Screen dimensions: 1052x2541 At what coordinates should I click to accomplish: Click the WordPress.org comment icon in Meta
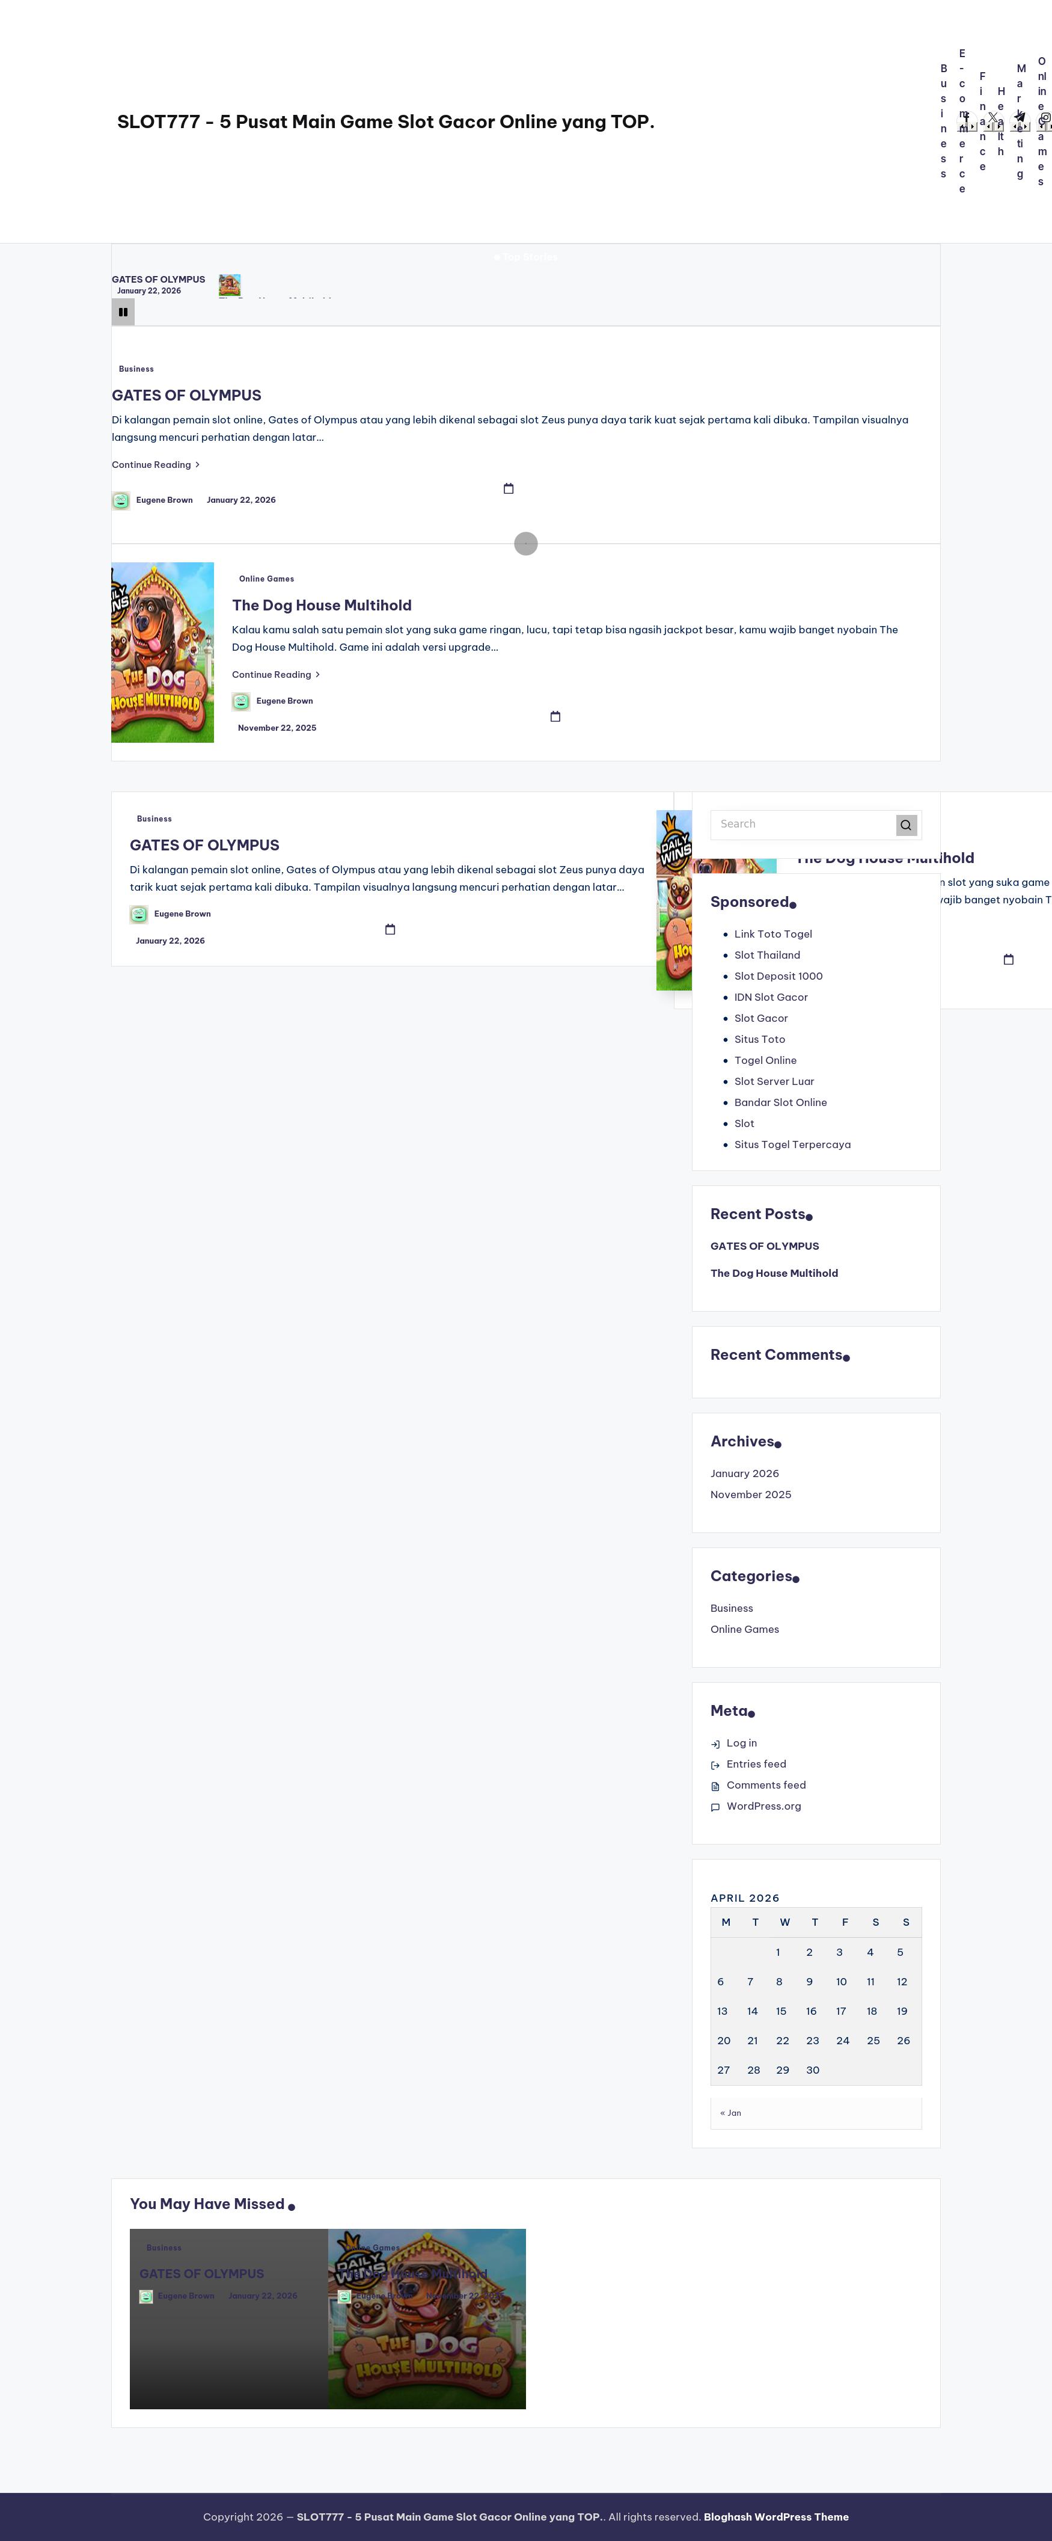(716, 1807)
